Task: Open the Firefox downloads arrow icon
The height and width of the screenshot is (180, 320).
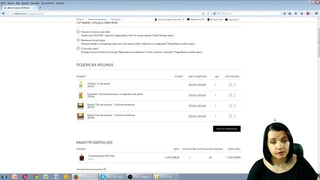Action: tap(295, 13)
